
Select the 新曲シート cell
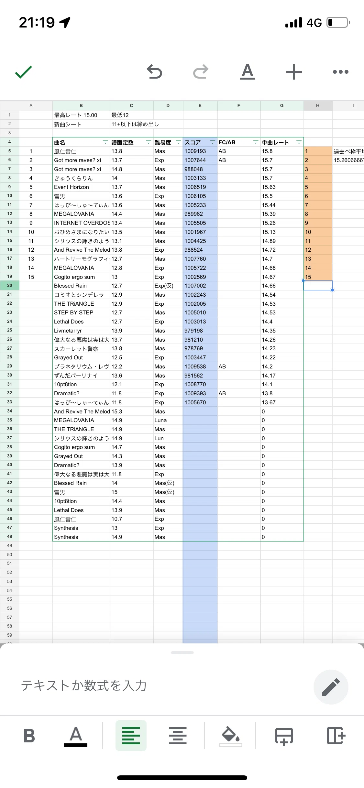tap(81, 124)
